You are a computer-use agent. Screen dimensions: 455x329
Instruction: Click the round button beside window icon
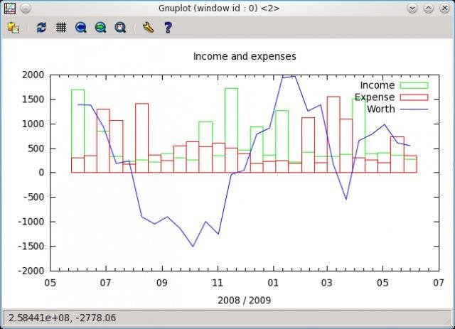26,8
